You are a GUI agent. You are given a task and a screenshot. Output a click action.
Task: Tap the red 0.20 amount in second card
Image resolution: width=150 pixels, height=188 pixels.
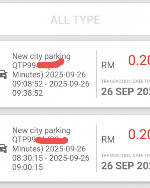pos(139,134)
